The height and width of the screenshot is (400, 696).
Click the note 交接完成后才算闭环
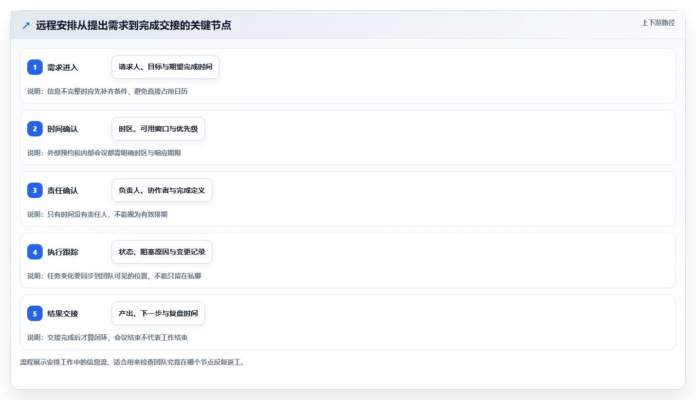(x=107, y=337)
